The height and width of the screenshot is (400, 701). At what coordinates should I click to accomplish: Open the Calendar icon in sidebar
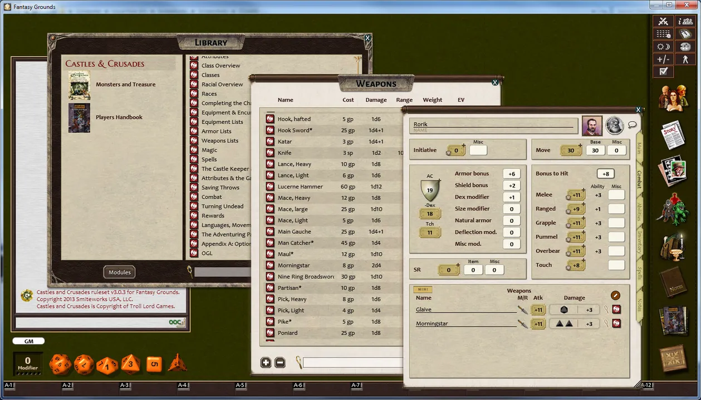(x=684, y=34)
